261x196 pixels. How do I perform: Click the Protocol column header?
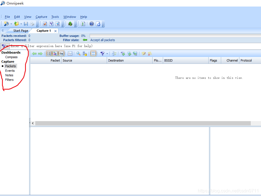click(x=250, y=60)
